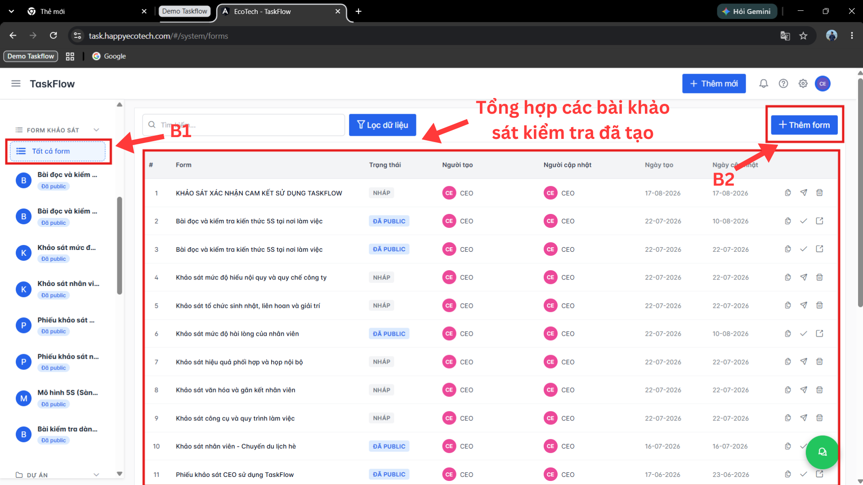Open the help question mark icon
863x485 pixels.
tap(783, 84)
